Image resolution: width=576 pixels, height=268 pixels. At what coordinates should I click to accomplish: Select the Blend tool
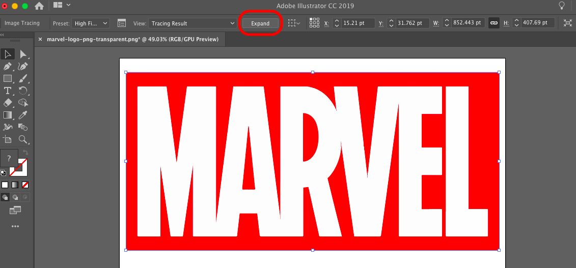pyautogui.click(x=23, y=127)
